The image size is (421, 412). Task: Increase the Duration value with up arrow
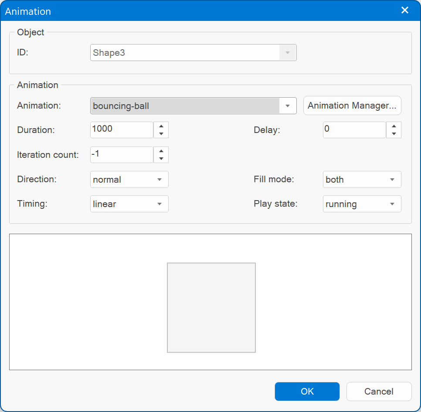[x=161, y=126]
